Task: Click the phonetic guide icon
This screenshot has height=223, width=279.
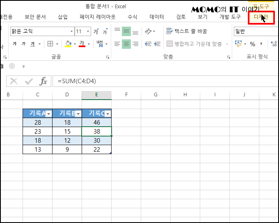Action: point(100,44)
